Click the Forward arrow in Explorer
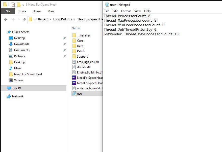This screenshot has height=152, width=222. 13,19
